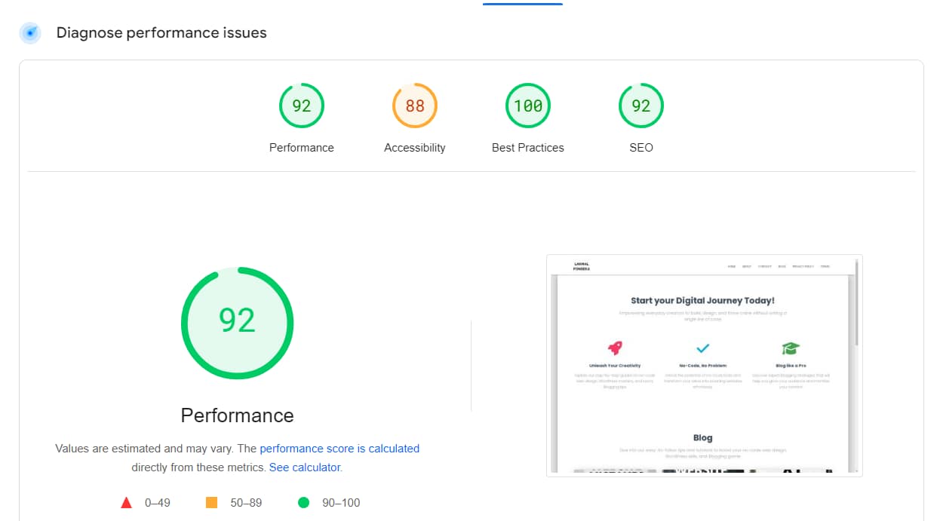Screen dimensions: 937x521
Task: Switch to the currently underlined report tab
Action: point(522,3)
